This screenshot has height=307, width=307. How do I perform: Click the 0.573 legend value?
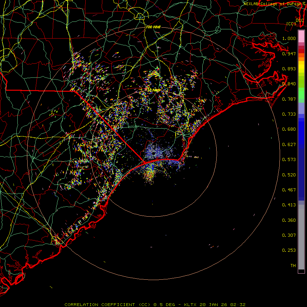coord(289,159)
